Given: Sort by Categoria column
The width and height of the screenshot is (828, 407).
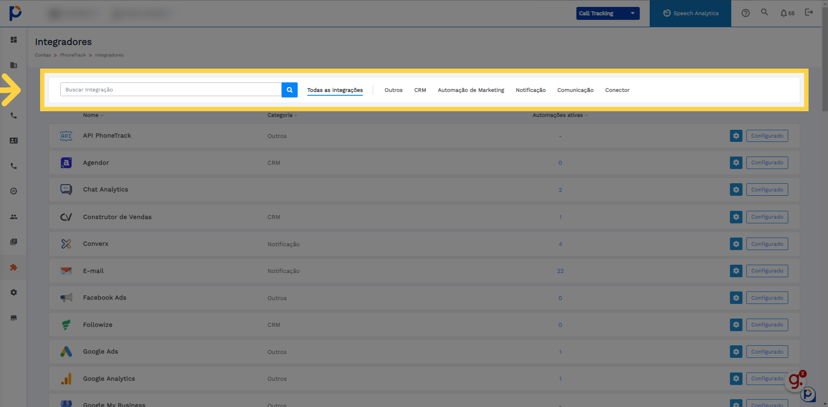Looking at the screenshot, I should coord(282,115).
